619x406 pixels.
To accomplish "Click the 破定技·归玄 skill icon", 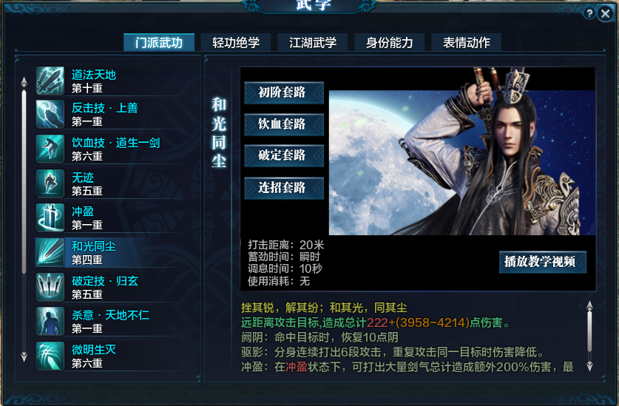I will (50, 287).
